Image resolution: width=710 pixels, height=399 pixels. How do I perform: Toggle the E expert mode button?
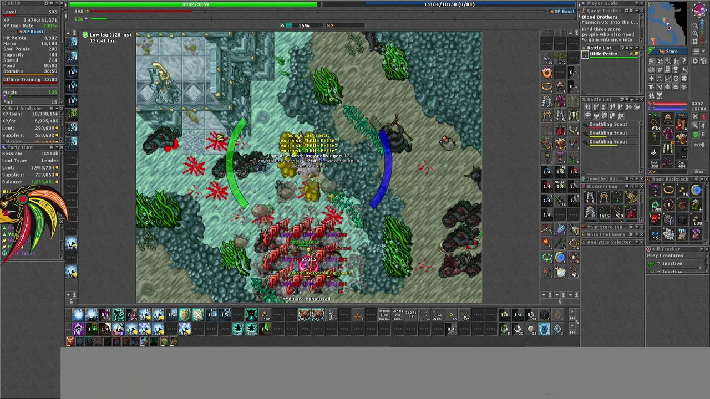703,134
